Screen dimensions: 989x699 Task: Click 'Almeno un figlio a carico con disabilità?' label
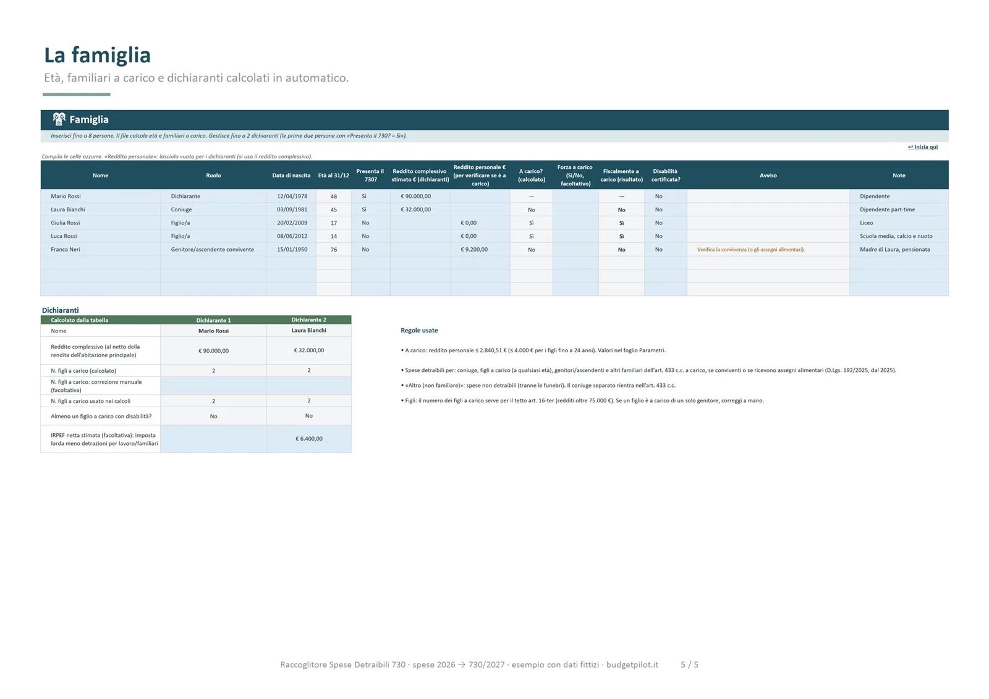click(x=101, y=416)
